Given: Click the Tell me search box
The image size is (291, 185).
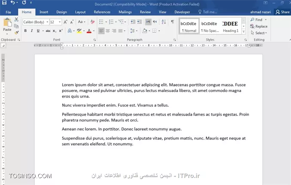Looking at the screenshot, I should 208,12.
